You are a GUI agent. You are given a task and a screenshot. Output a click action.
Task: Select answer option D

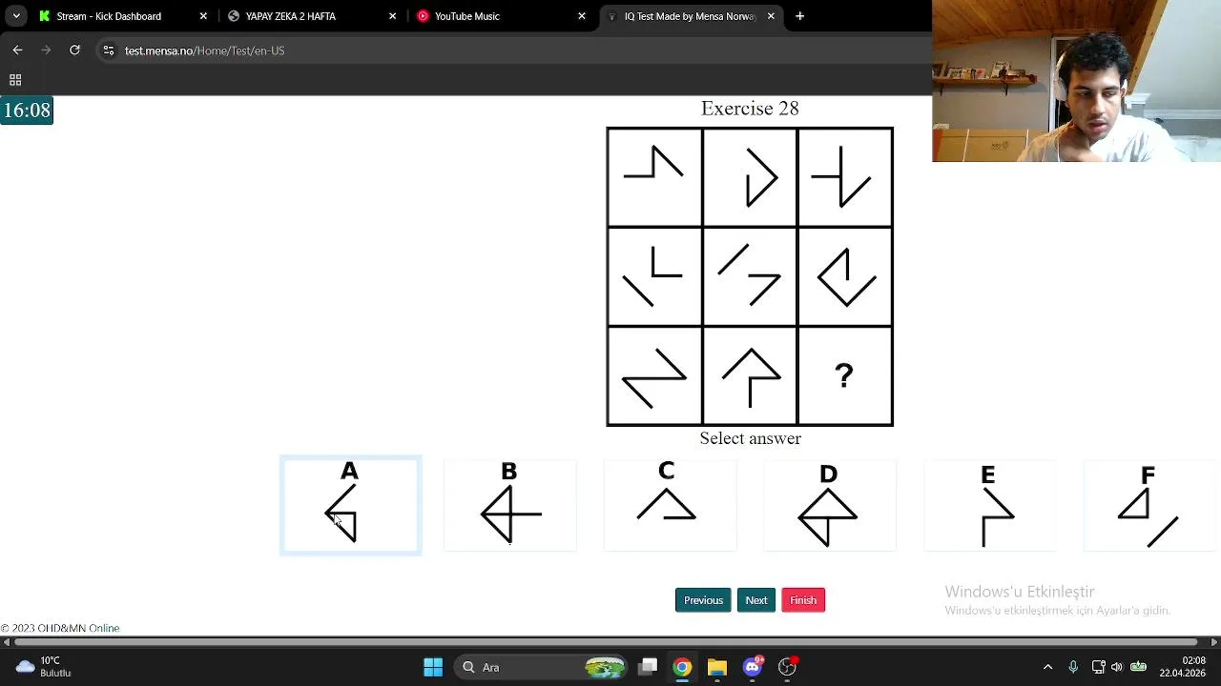[830, 505]
